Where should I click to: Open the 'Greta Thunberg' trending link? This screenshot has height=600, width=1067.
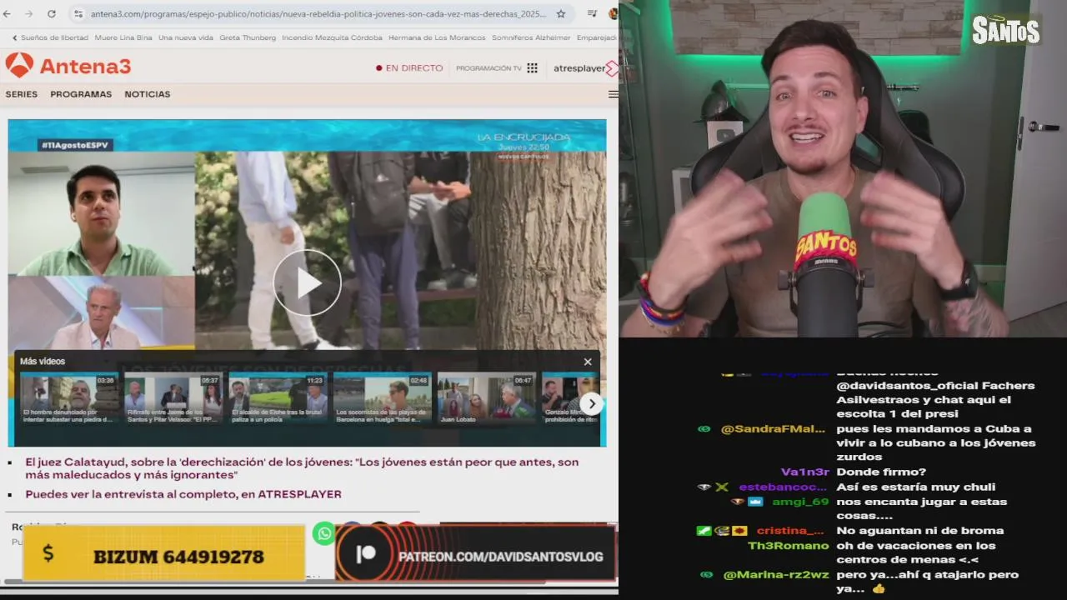tap(248, 37)
